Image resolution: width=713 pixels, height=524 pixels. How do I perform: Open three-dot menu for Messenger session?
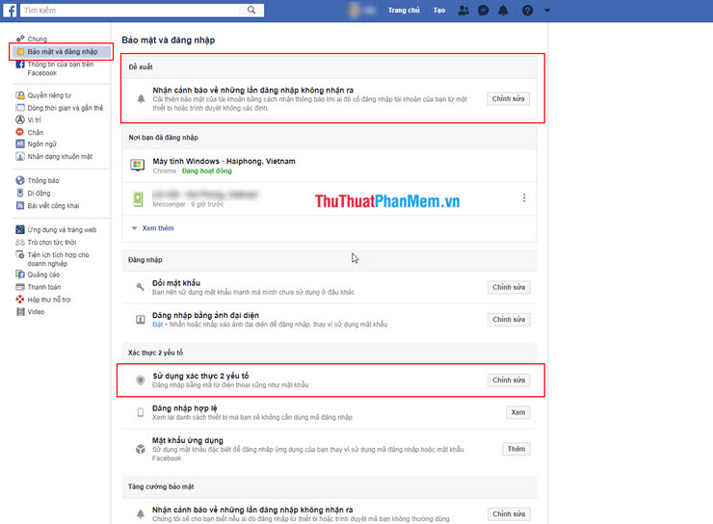pos(524,197)
